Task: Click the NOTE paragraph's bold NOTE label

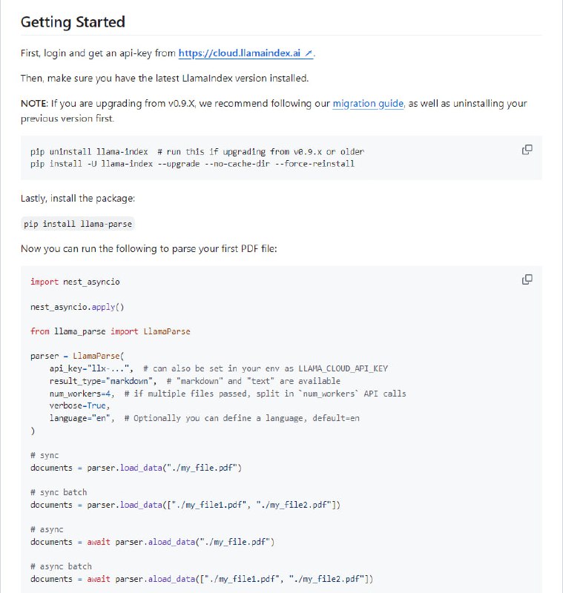Action: tap(34, 104)
